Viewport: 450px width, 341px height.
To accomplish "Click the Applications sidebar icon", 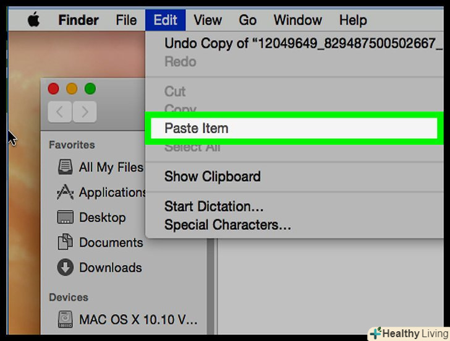I will tap(65, 192).
